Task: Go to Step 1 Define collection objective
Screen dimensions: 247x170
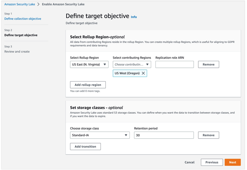Action: click(x=23, y=19)
